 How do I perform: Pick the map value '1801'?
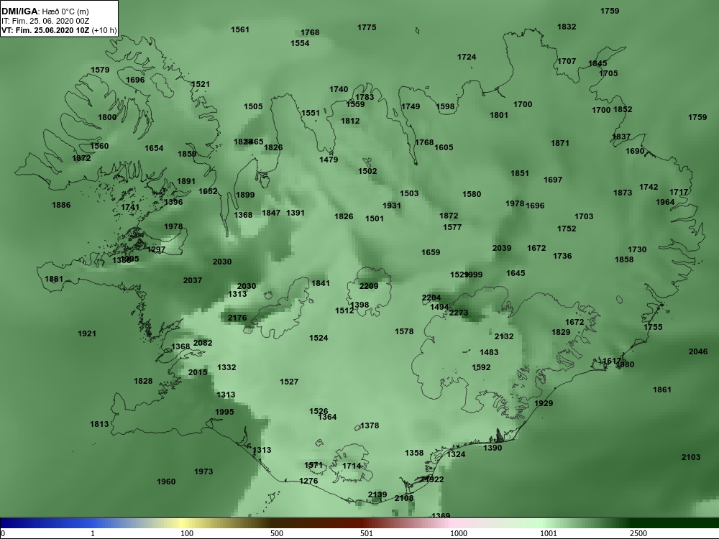pos(499,115)
